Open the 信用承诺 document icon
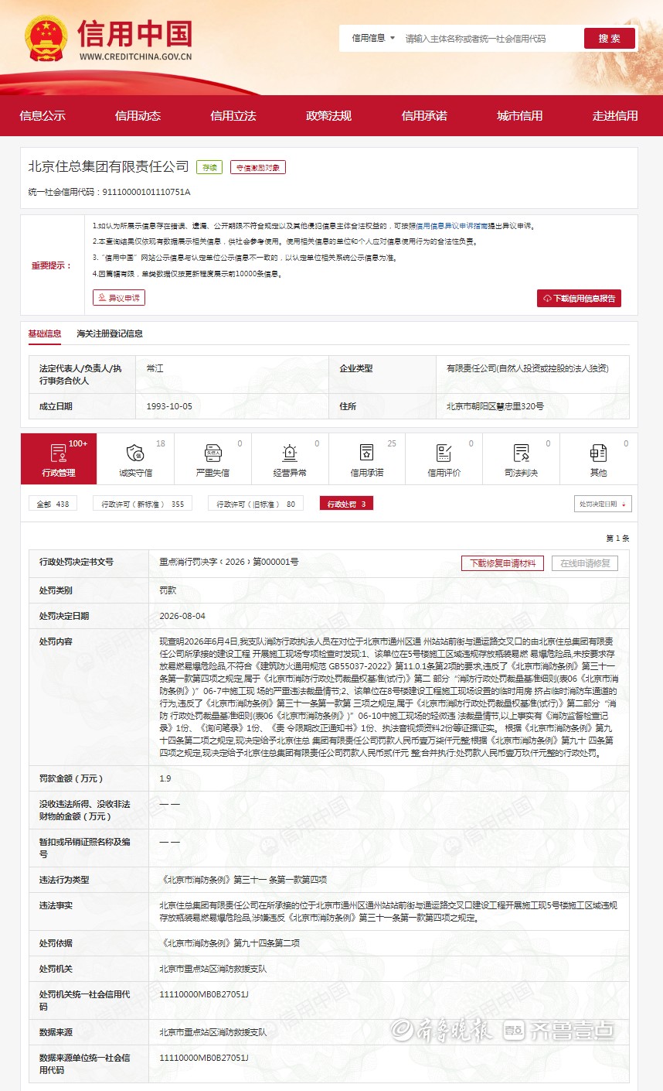663x1091 pixels. [366, 453]
